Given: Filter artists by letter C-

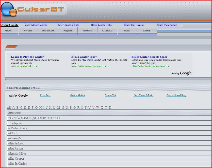Looking at the screenshot, I should click(x=22, y=108).
